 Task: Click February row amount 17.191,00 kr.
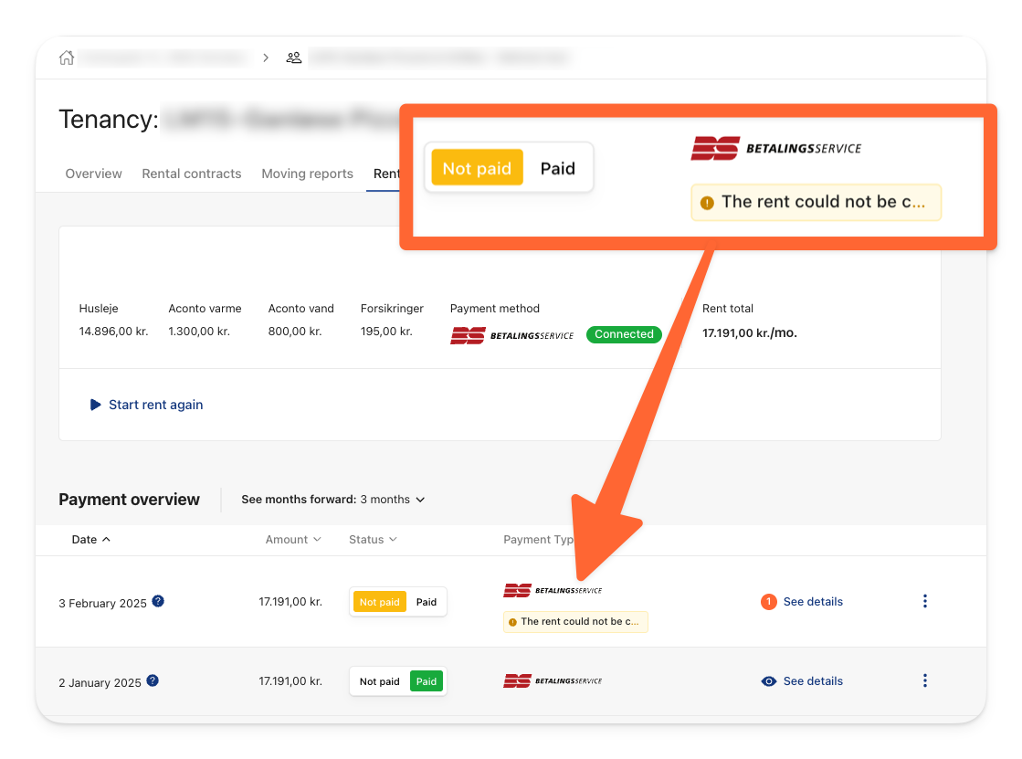(290, 601)
